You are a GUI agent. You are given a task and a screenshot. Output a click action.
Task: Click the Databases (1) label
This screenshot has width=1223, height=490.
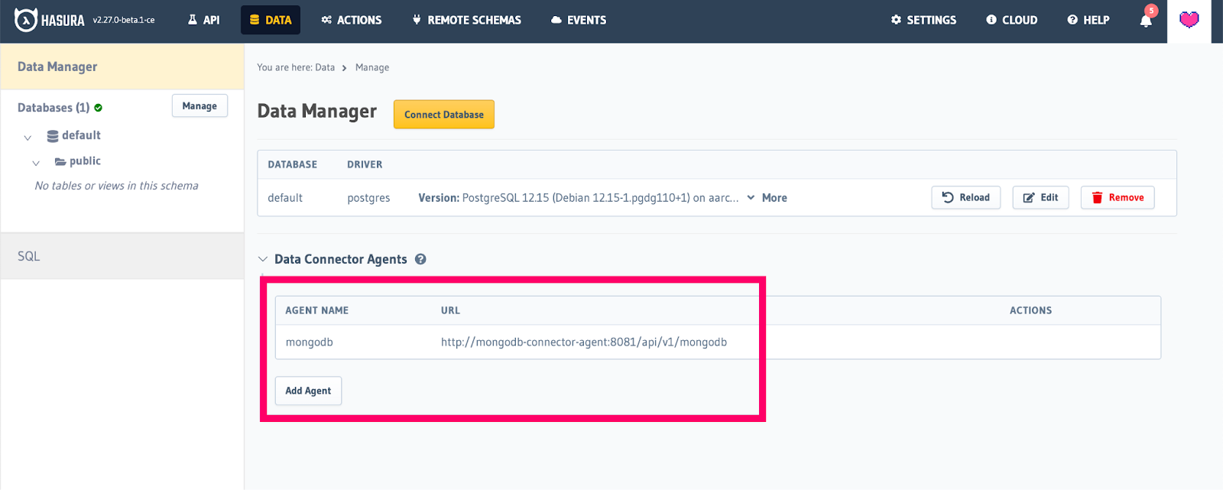coord(54,108)
